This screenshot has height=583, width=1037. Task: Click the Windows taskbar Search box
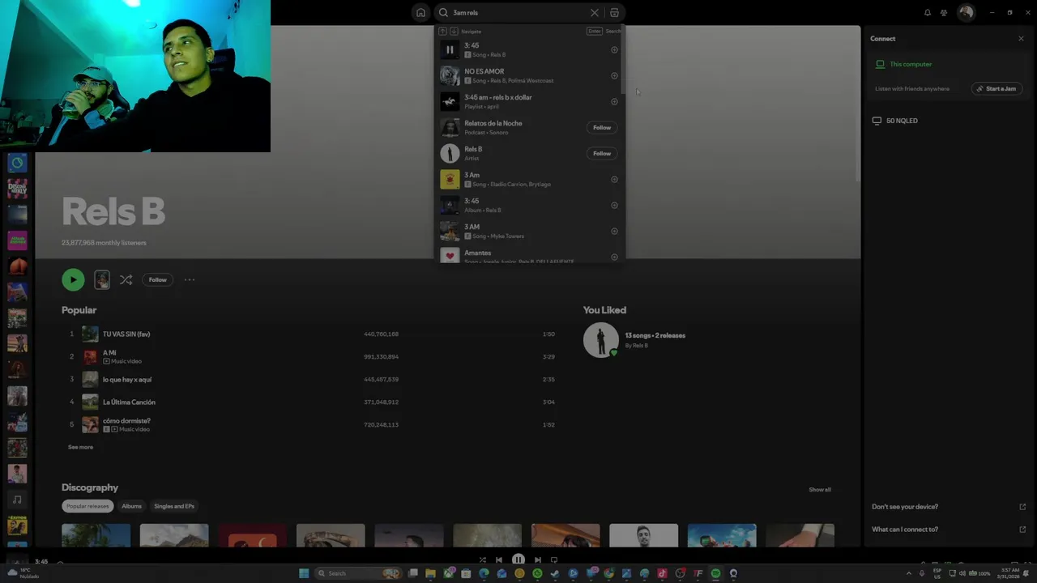point(358,573)
